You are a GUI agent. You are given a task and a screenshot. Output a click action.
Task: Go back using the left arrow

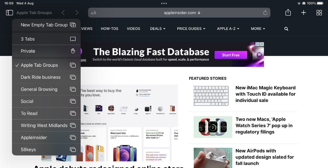pos(63,13)
